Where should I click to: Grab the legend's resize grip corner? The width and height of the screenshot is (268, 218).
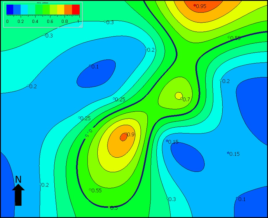pos(81,26)
